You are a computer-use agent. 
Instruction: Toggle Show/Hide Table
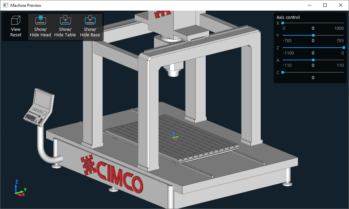pos(65,27)
